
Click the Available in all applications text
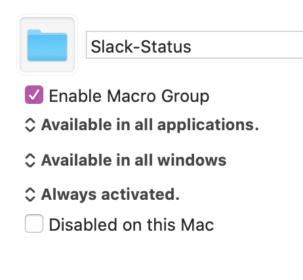(x=150, y=125)
